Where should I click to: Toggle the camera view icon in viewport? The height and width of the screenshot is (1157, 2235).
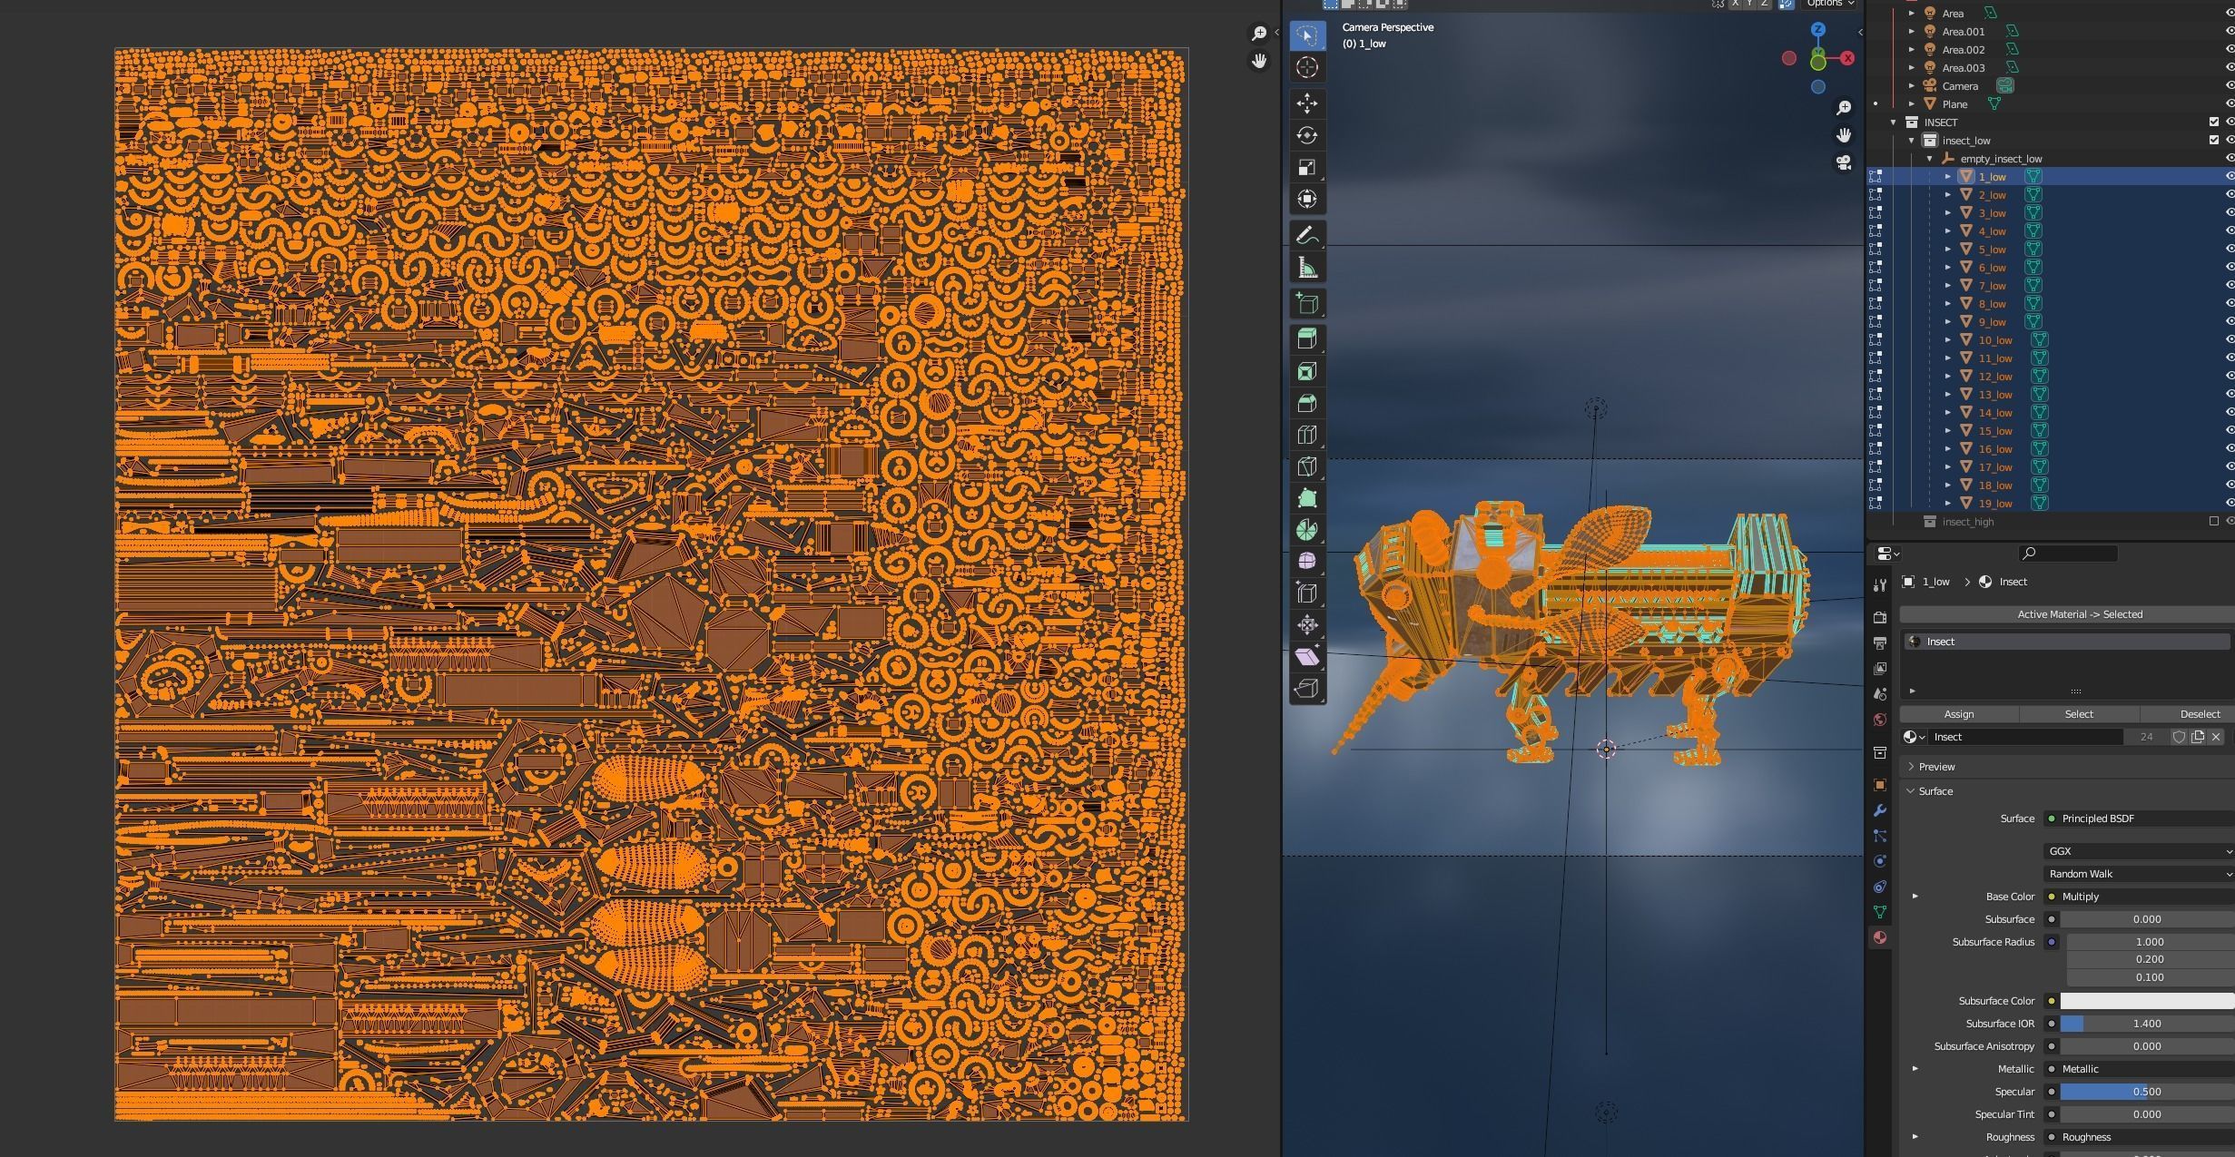[x=1844, y=162]
